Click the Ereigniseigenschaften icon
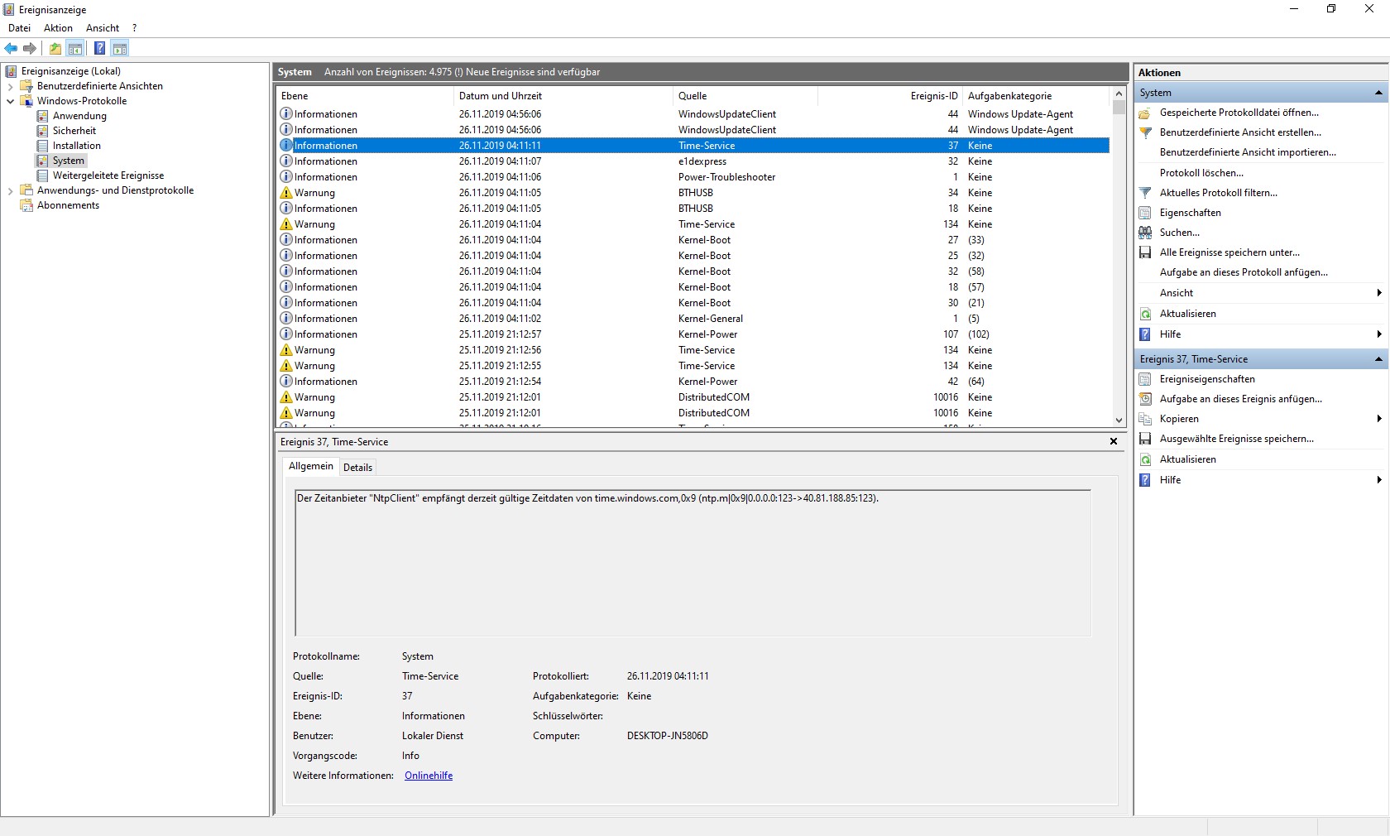 coord(1145,379)
